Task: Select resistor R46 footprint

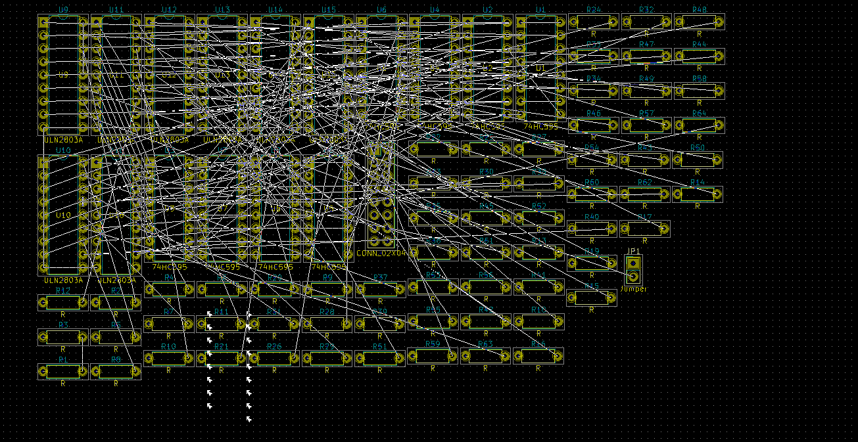Action: tap(593, 125)
